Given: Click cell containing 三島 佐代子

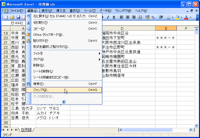Looking at the screenshot, I should click(23, 108).
